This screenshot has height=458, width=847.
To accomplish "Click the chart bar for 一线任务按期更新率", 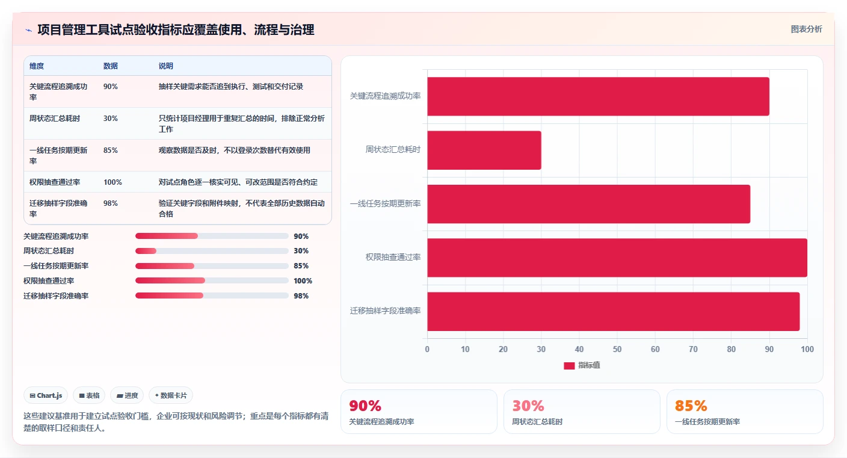I will [588, 204].
